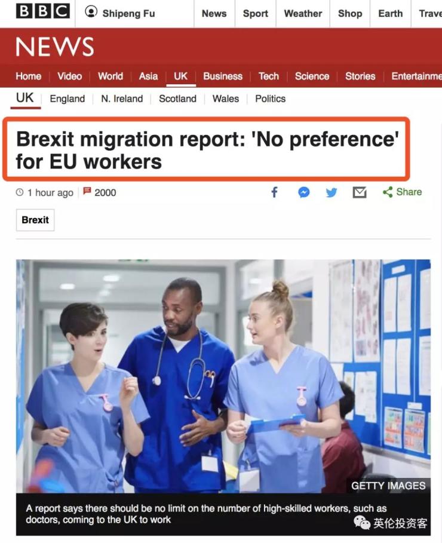
Task: Select the Business news tab
Action: [x=223, y=76]
